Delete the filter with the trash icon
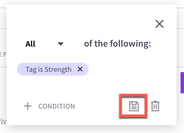 click(155, 106)
